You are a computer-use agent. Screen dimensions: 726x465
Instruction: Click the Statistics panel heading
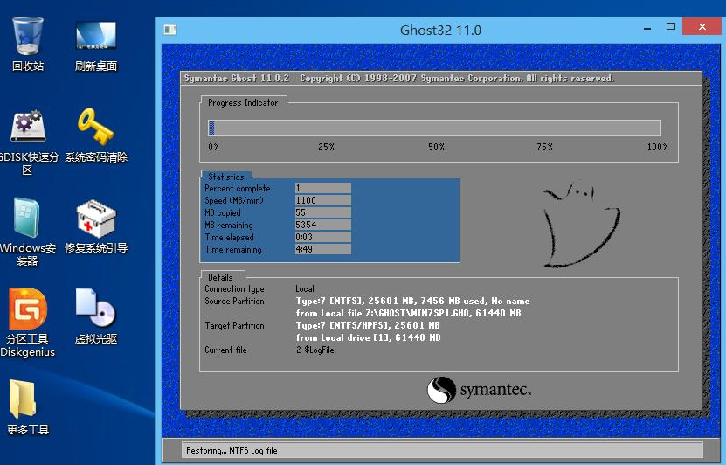(x=226, y=177)
